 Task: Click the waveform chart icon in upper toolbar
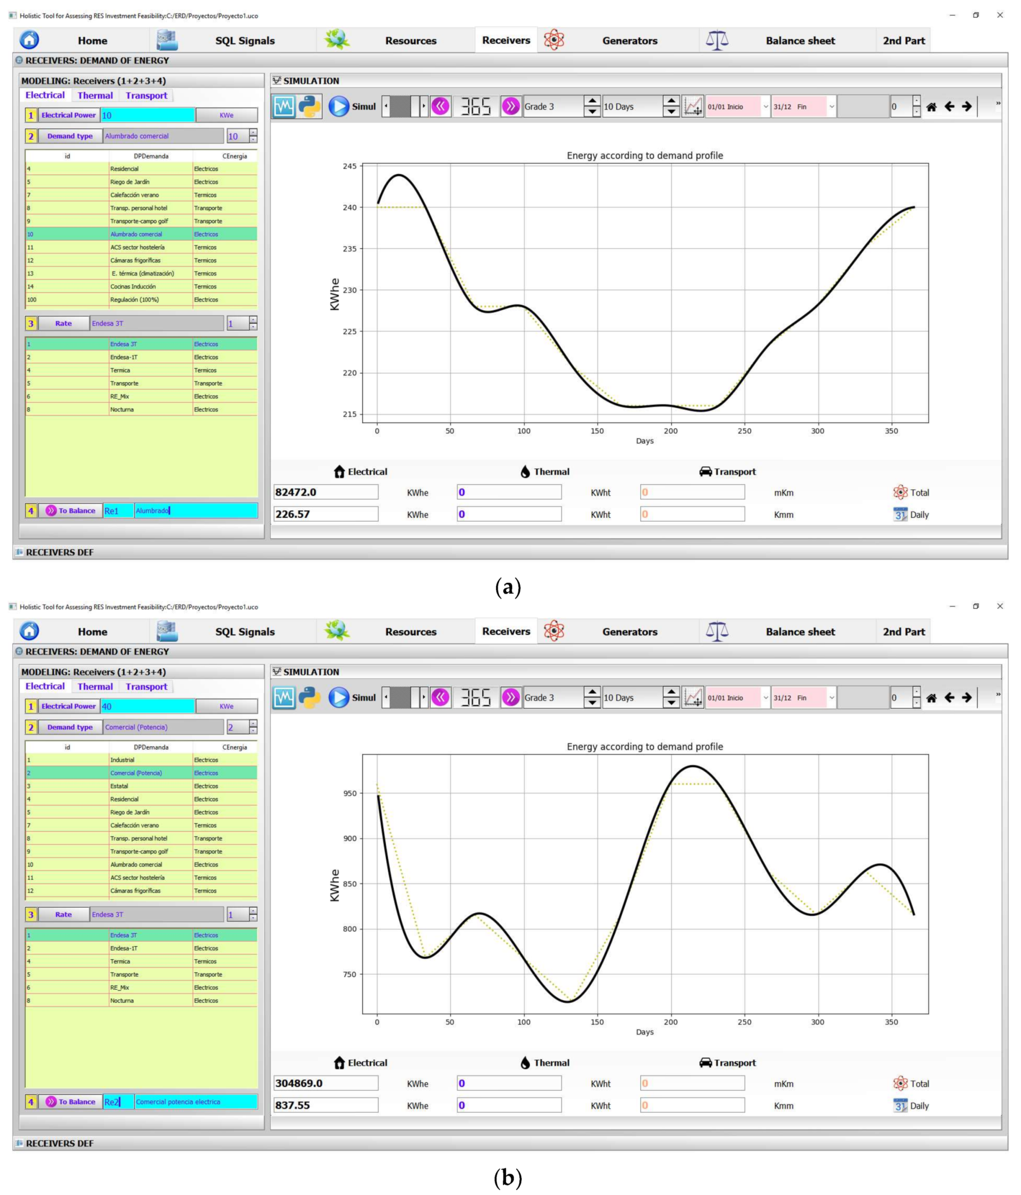[x=284, y=107]
